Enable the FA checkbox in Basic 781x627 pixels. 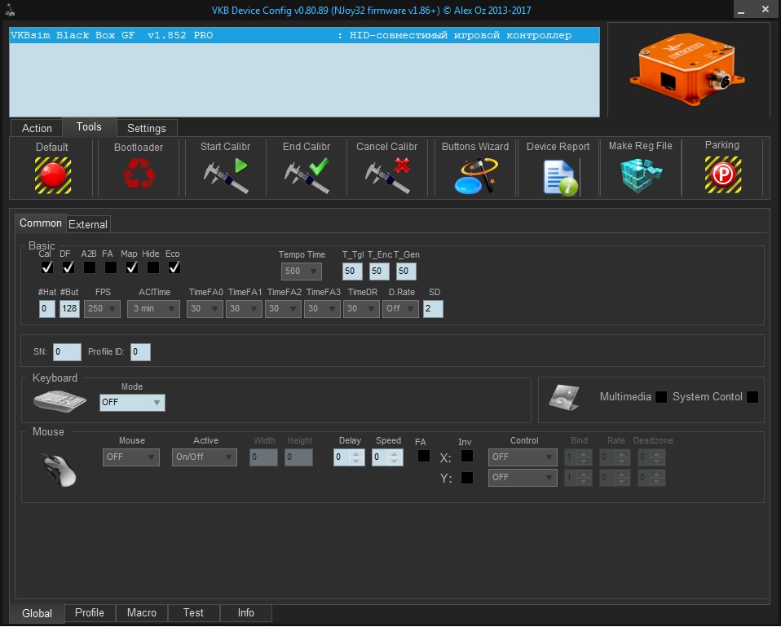click(111, 267)
